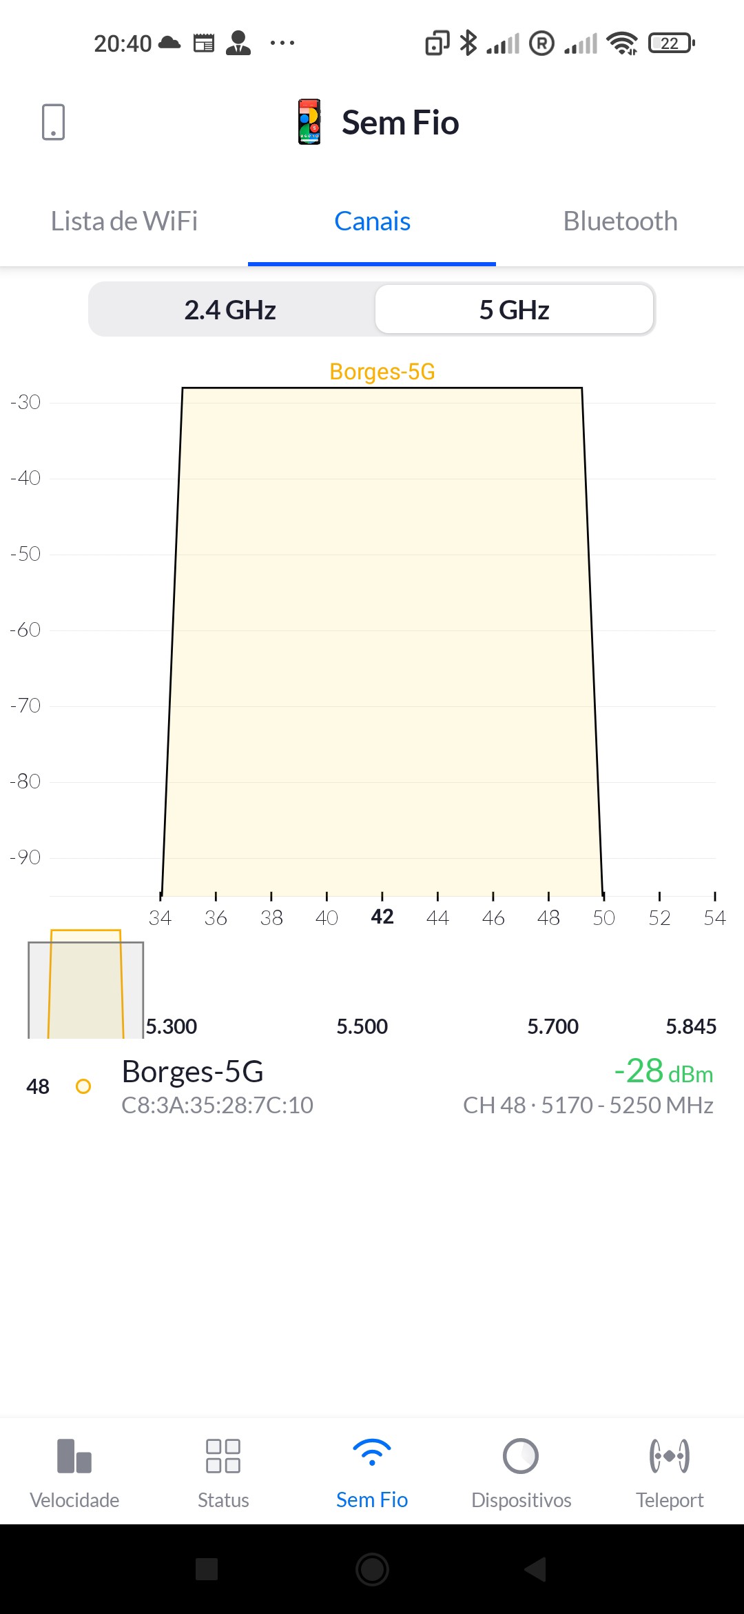The width and height of the screenshot is (744, 1614).
Task: Select the 5 GHz band segment
Action: point(514,310)
